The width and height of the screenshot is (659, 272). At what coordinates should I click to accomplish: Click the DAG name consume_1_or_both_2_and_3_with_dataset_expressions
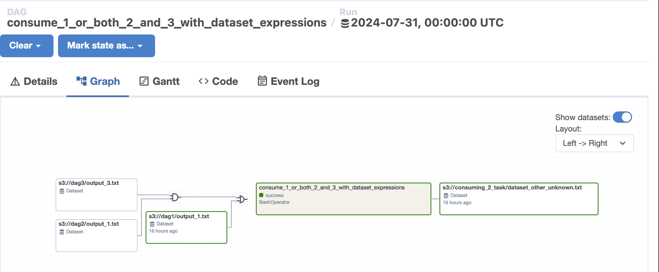(165, 22)
